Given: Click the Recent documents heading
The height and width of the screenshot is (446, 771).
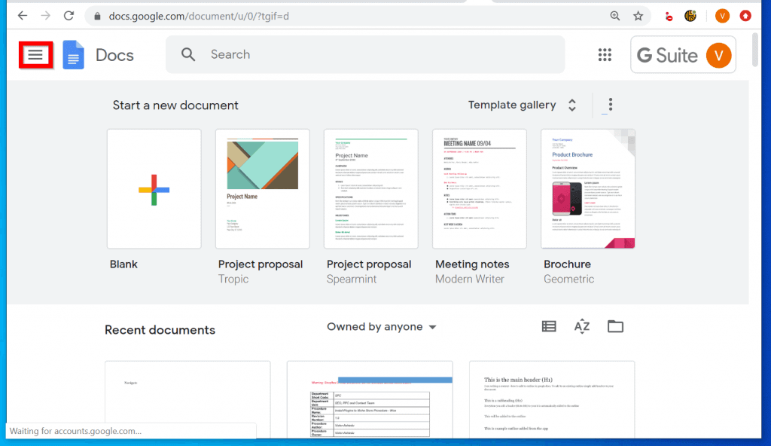Looking at the screenshot, I should click(160, 330).
